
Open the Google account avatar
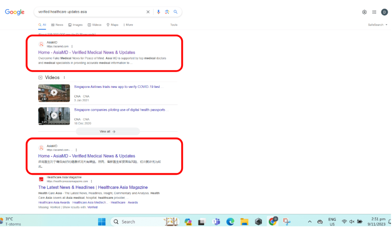coord(384,12)
